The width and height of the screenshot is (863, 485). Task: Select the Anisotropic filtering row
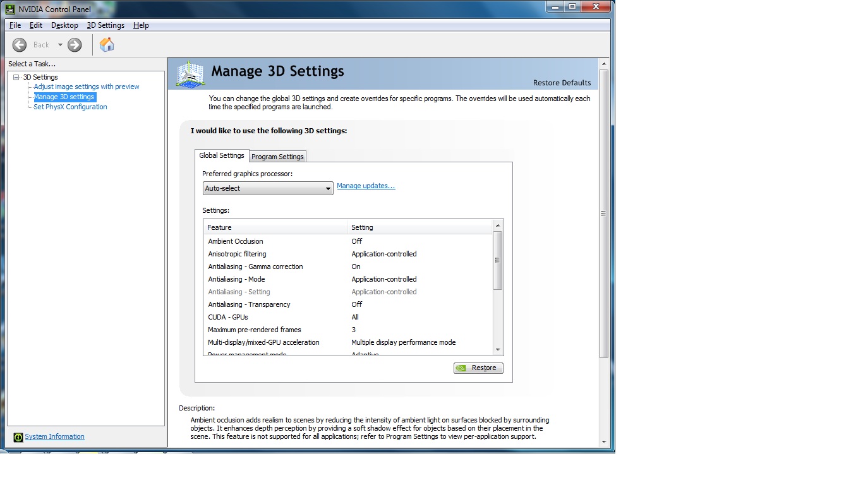tap(347, 254)
